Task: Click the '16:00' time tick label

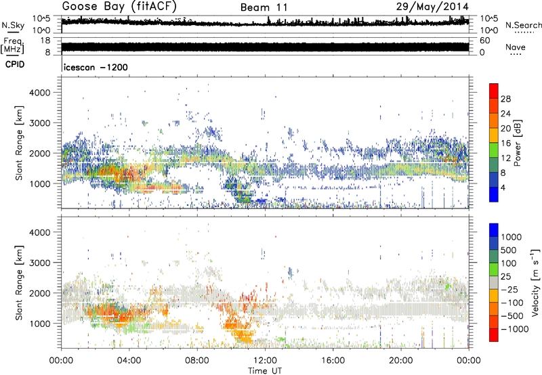Action: click(x=333, y=361)
